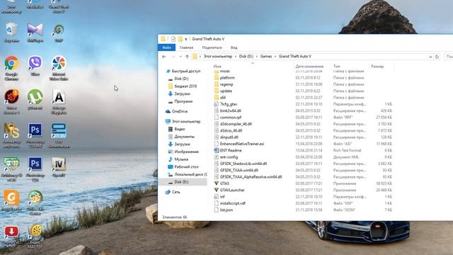This screenshot has height=255, width=453.
Task: Select the Advego Plagiatus desktop icon
Action: (59, 102)
